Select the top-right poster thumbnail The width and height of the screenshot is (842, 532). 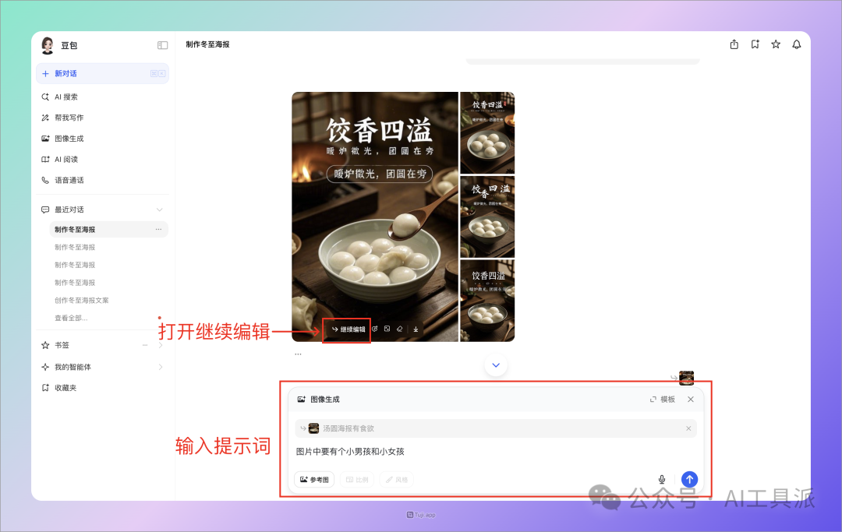tap(487, 132)
